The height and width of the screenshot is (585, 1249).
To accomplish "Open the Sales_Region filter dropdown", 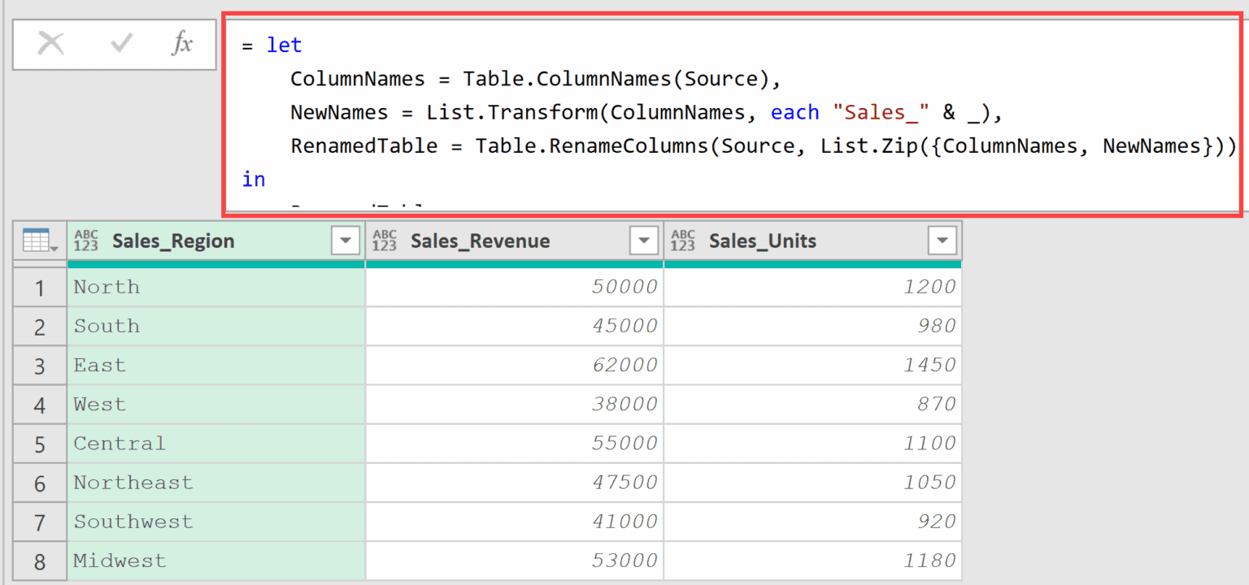I will 346,240.
